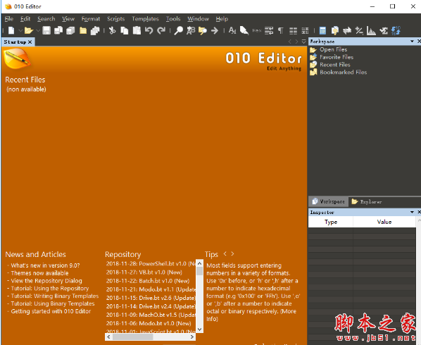Screen dimensions: 421x345
Task: Click the Copy icon in toolbar
Action: click(125, 30)
